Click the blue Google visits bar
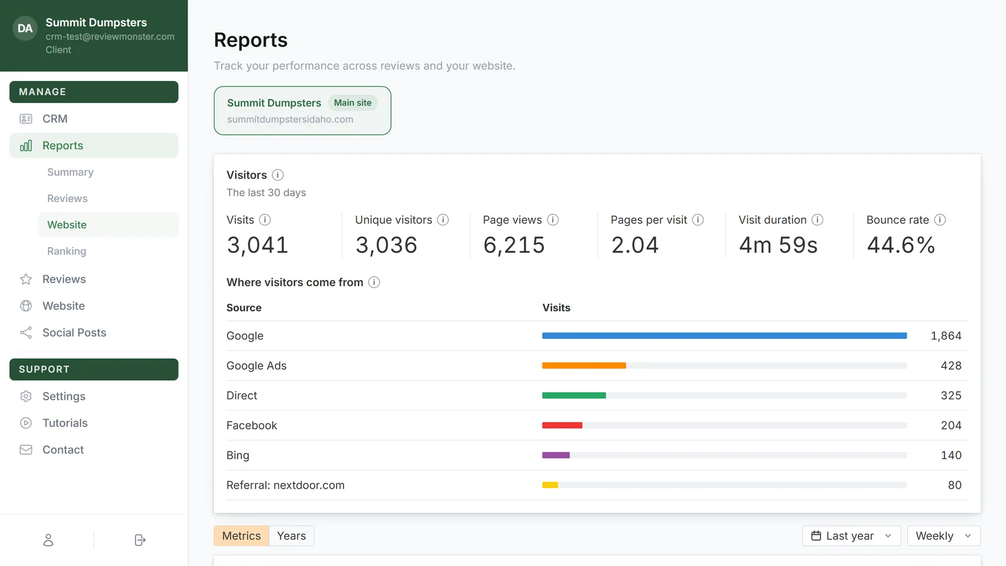1006x566 pixels. click(x=724, y=336)
